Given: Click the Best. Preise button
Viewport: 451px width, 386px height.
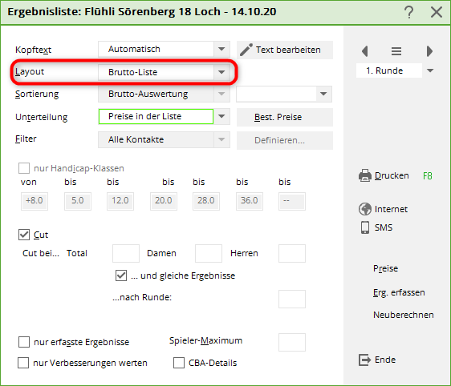Looking at the screenshot, I should 285,117.
